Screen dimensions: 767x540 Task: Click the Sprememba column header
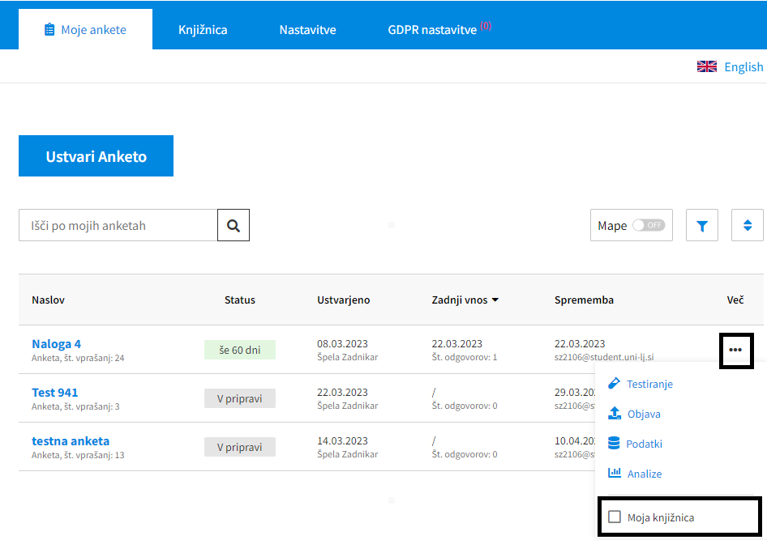click(584, 300)
